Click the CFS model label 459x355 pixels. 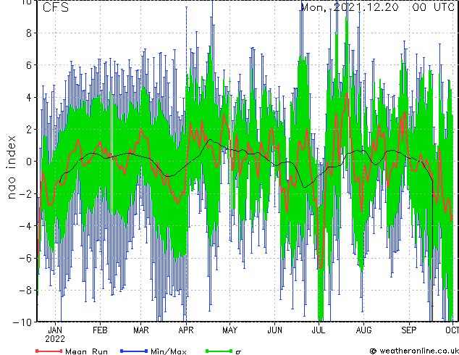56,7
